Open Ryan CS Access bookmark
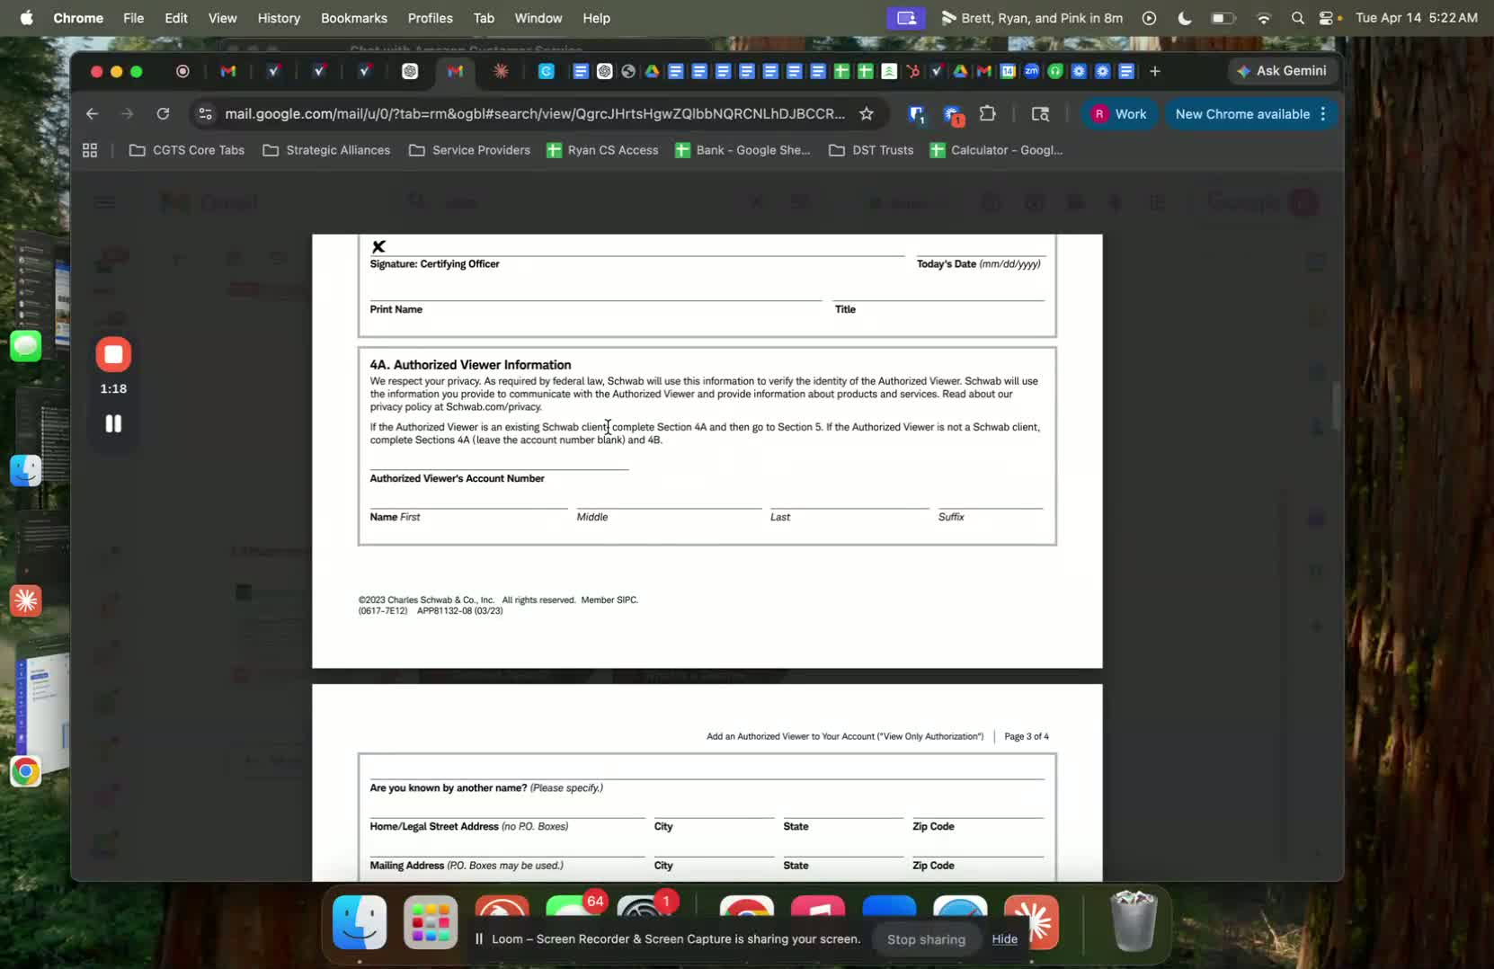1494x969 pixels. tap(602, 150)
